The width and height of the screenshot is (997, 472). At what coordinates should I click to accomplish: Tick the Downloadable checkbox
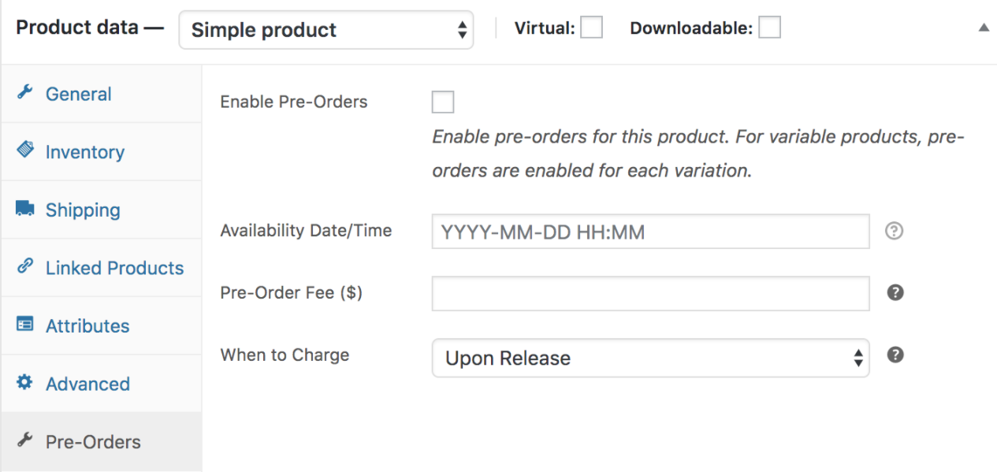pyautogui.click(x=769, y=28)
